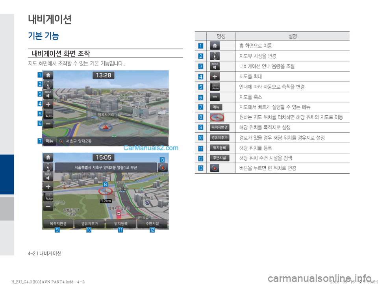Click the 주변시설 icon in the table
Screen dimensions: 378x285
click(x=219, y=158)
